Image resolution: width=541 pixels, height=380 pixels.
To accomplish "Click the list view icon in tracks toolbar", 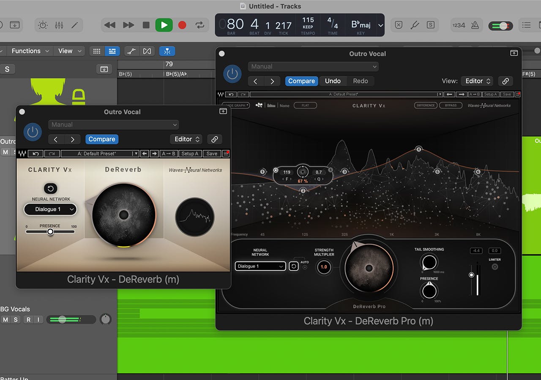I will pos(112,51).
